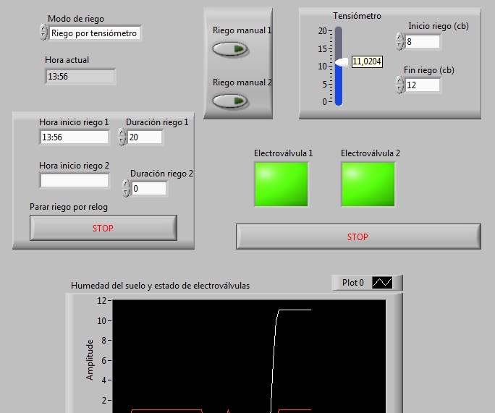The height and width of the screenshot is (413, 495).
Task: Click the Electroválvula 1 green indicator
Action: [281, 184]
